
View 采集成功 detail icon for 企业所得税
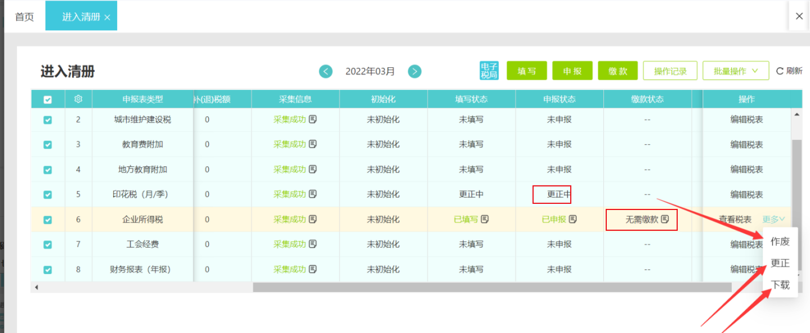point(313,219)
